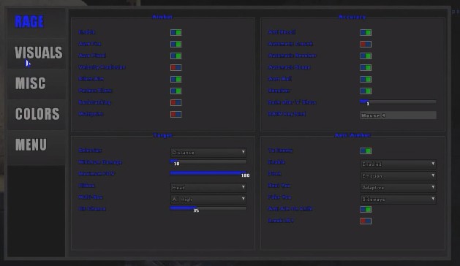The image size is (460, 266).
Task: Click the Accuracy section header
Action: click(x=352, y=17)
